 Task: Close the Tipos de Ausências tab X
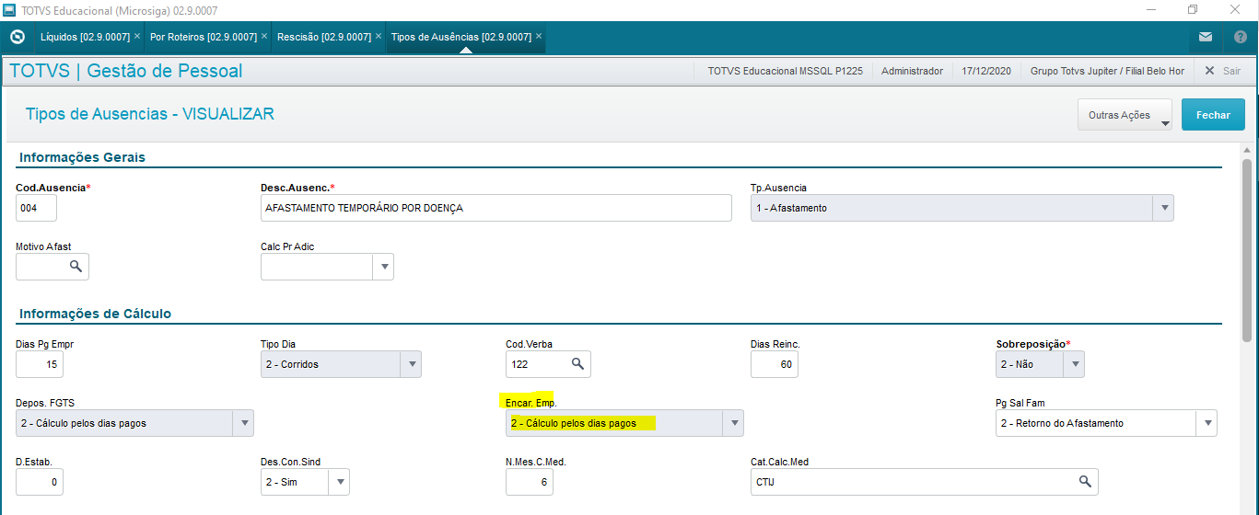point(539,36)
